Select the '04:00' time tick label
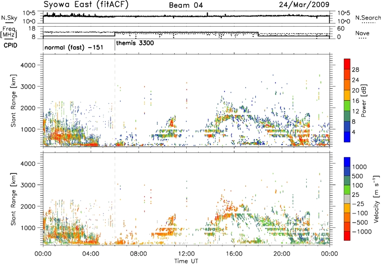Image resolution: width=381 pixels, height=264 pixels. tap(91, 254)
